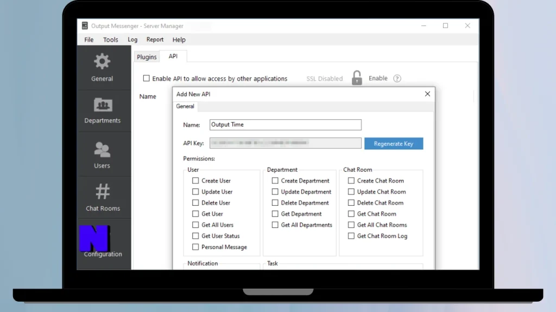Check the Personal Message permission
This screenshot has height=312, width=556.
pos(195,247)
